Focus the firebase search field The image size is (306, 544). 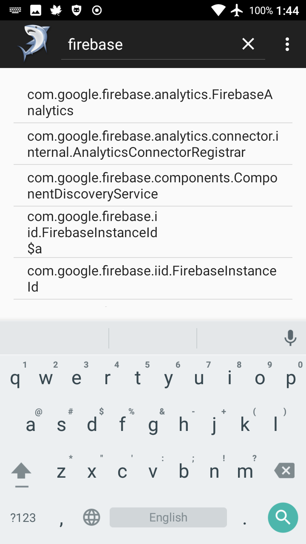[149, 44]
